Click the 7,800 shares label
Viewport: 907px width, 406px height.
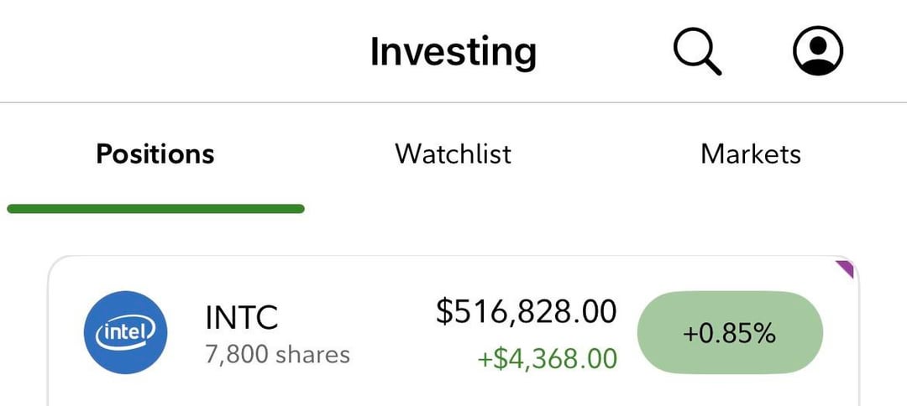point(277,354)
